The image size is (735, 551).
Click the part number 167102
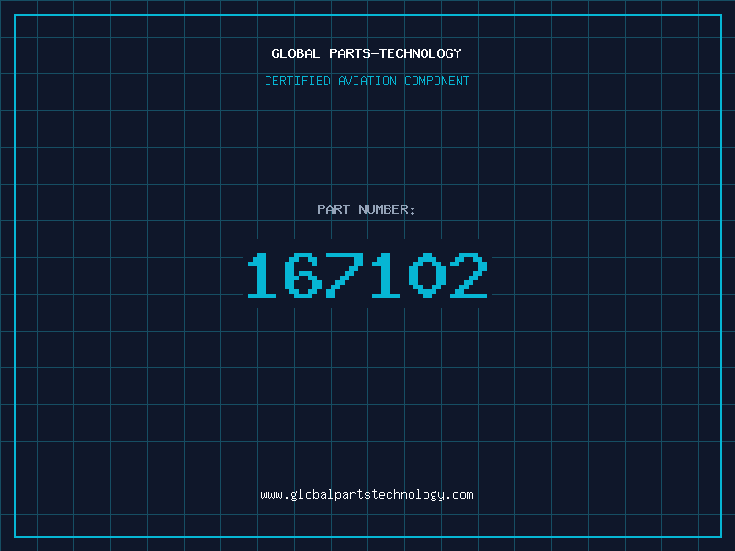tap(367, 275)
